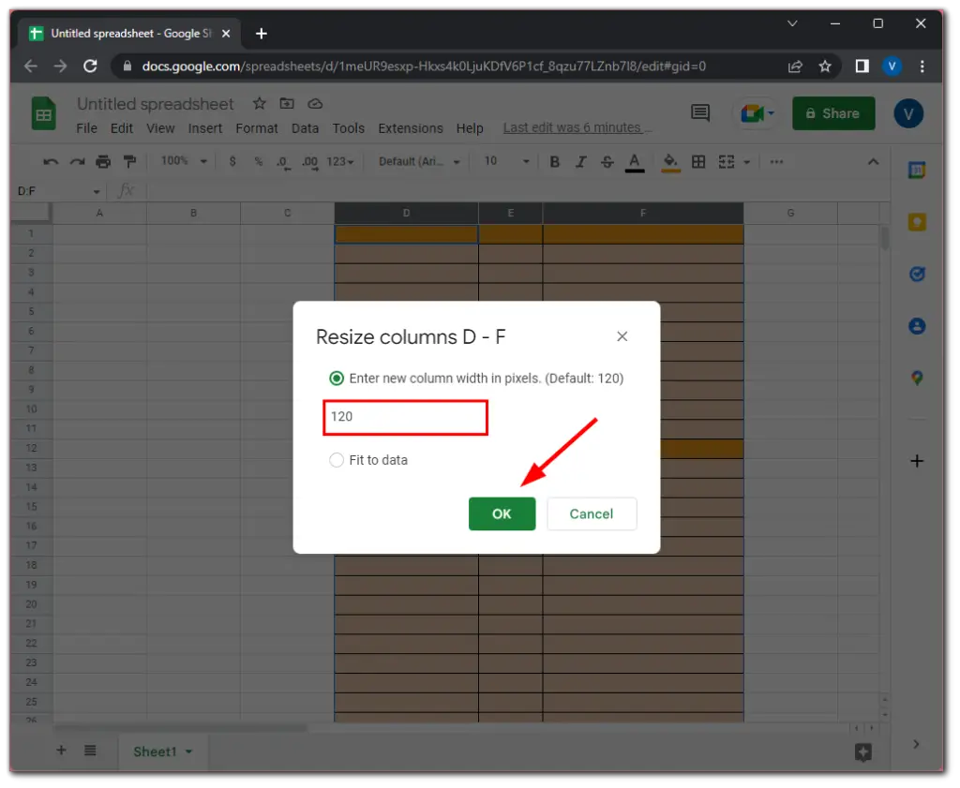The width and height of the screenshot is (960, 788).
Task: Open the Format menu
Action: 256,128
